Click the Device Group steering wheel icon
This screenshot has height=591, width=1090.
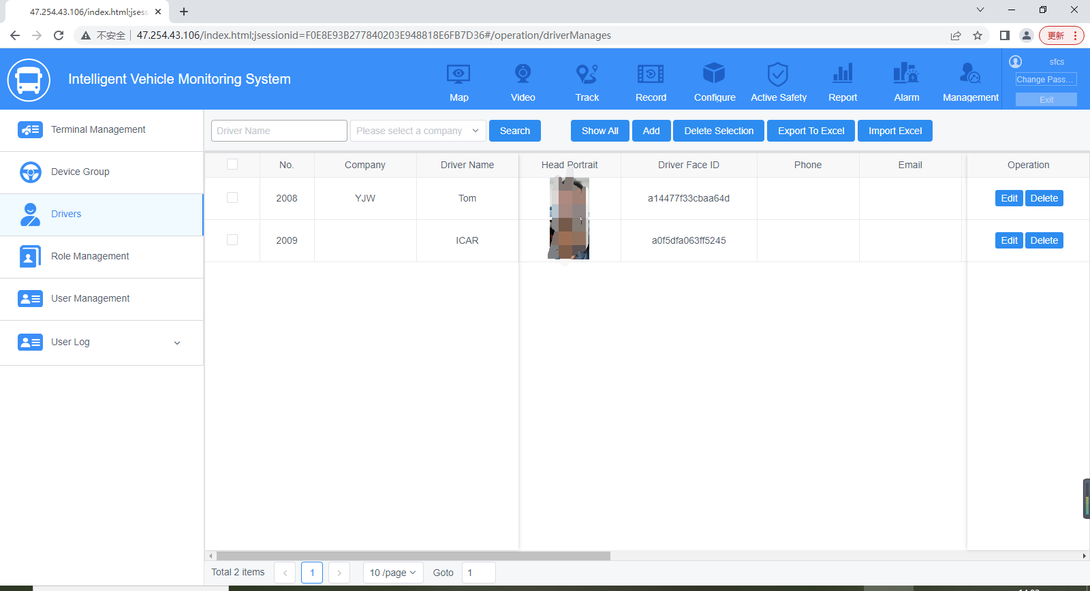click(31, 172)
